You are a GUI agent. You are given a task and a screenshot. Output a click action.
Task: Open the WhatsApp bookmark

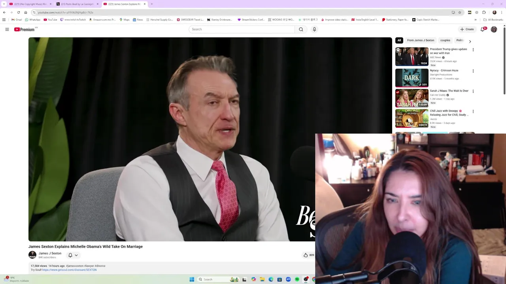tap(33, 19)
